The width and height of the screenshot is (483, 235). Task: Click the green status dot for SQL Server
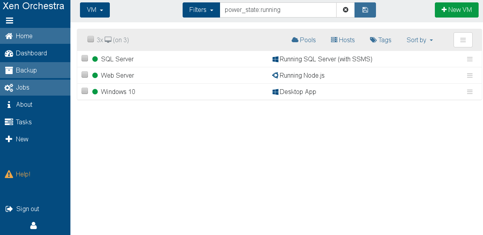click(95, 59)
